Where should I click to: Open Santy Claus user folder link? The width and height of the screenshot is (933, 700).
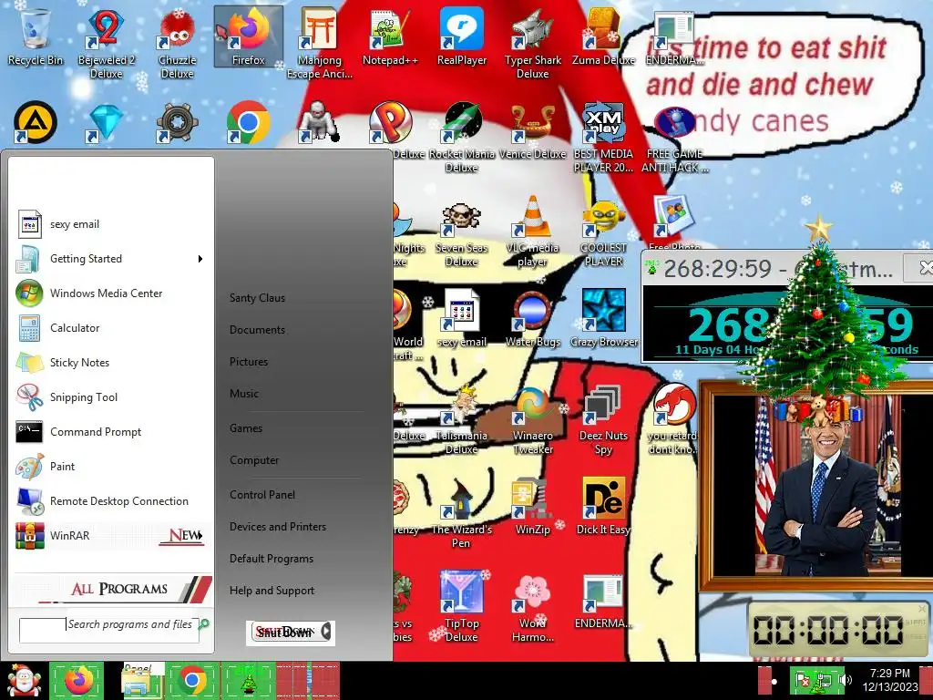point(257,298)
